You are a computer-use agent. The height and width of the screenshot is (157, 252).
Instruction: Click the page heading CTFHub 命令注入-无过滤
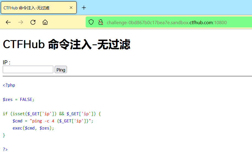point(66,44)
